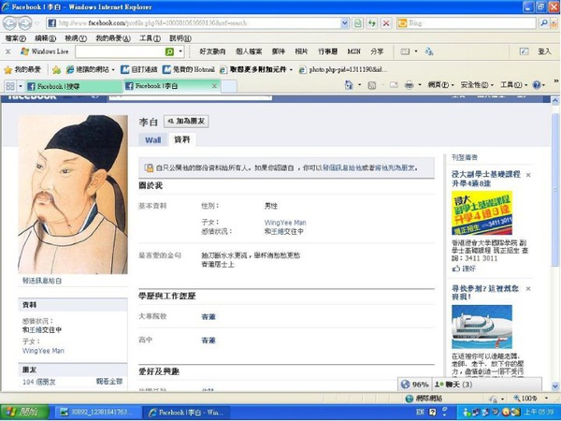Viewport: 561px width, 421px height.
Task: Click the add-to-favorites-bar star icon
Action: tap(56, 69)
